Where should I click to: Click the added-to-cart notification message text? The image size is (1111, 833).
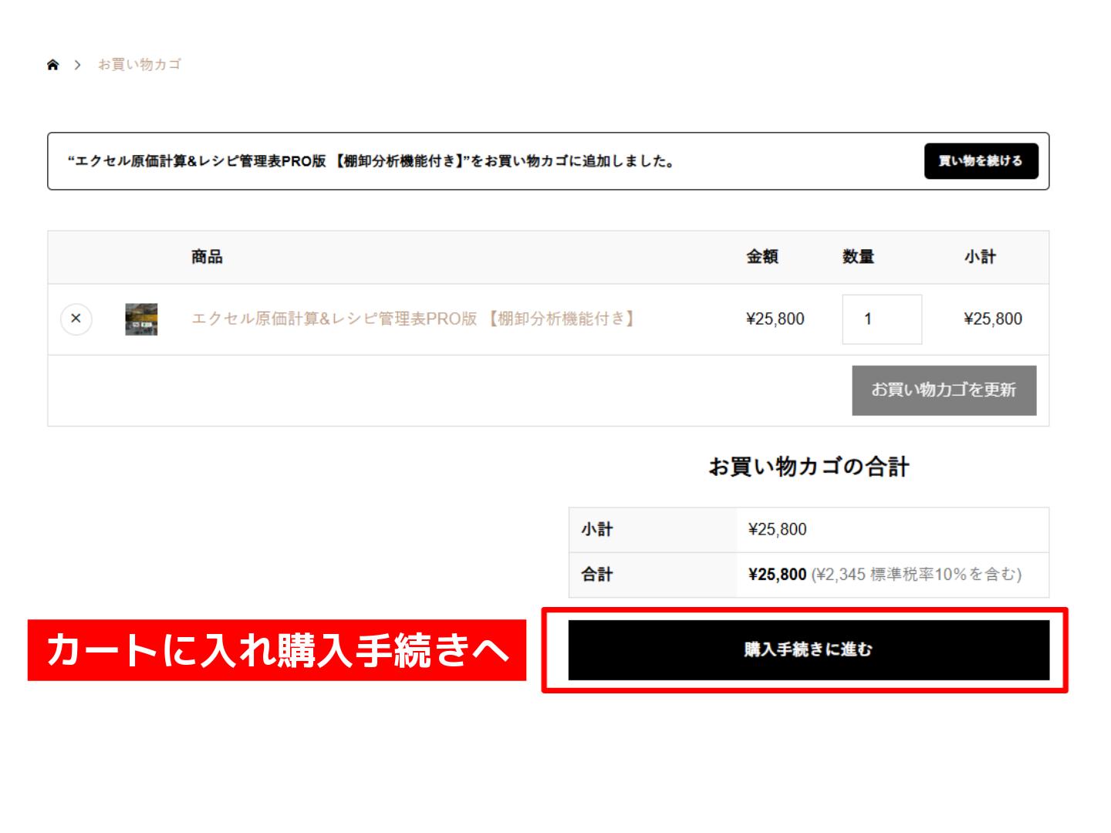(x=371, y=161)
